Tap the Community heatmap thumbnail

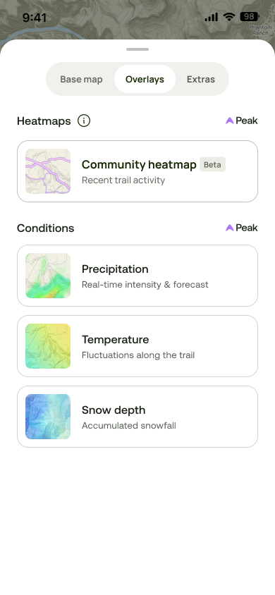pos(48,171)
